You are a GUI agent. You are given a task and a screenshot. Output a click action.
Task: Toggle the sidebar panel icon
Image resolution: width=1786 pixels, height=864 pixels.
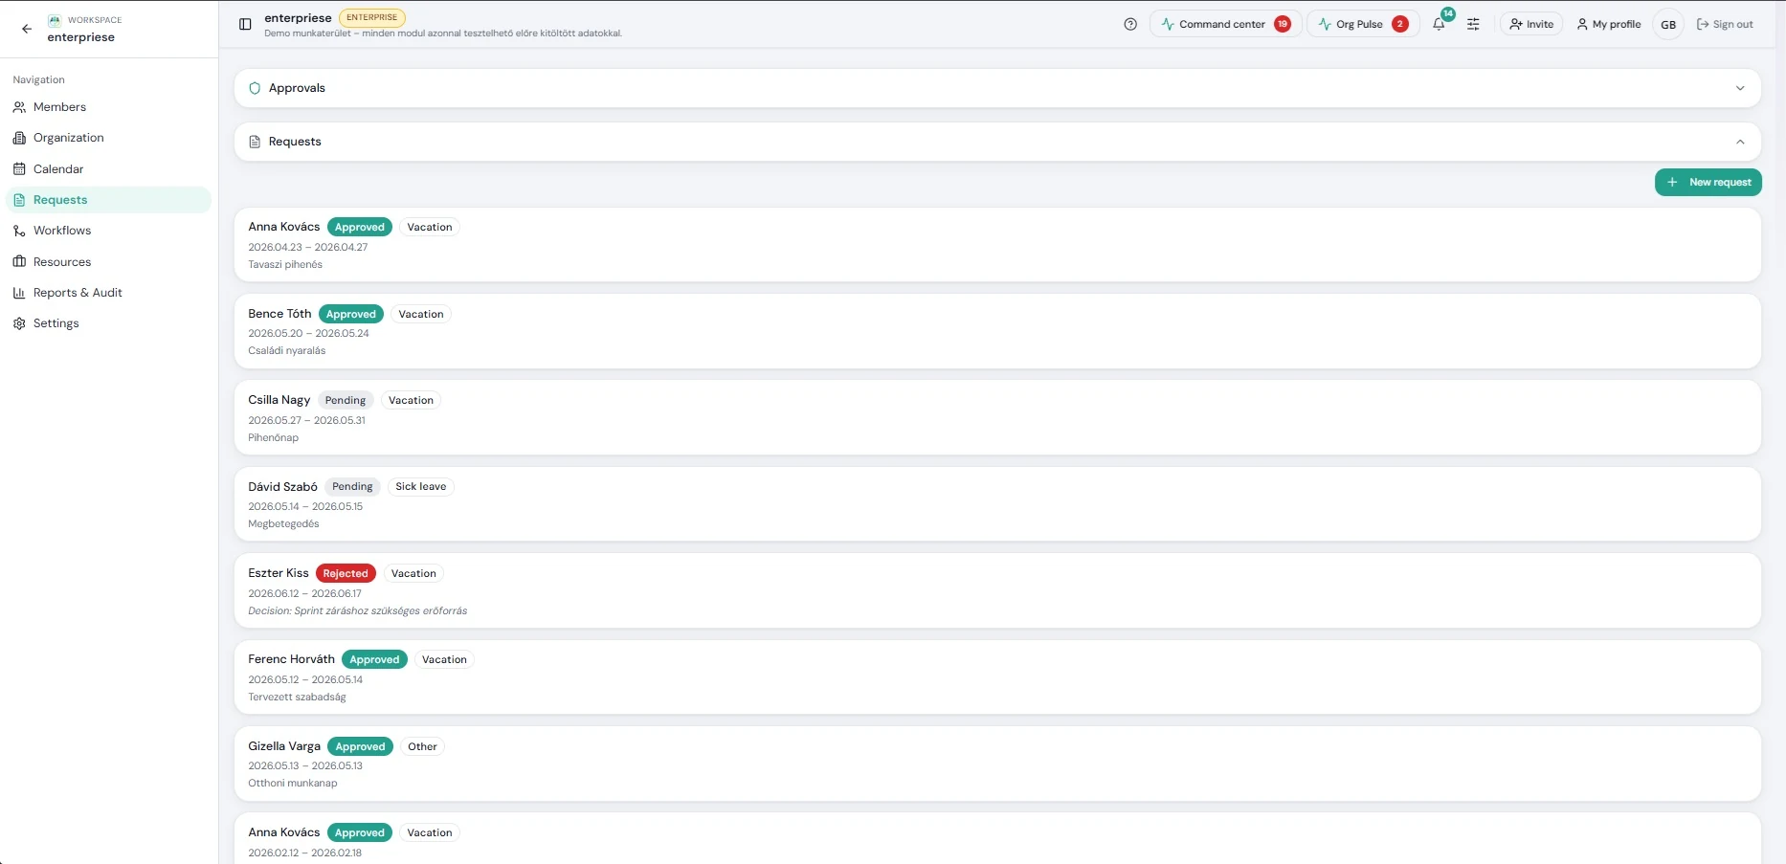pyautogui.click(x=245, y=24)
